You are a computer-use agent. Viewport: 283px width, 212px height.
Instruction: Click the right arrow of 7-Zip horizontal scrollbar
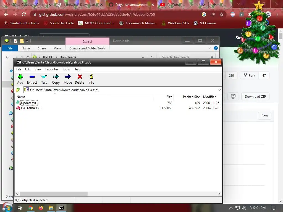pyautogui.click(x=219, y=194)
